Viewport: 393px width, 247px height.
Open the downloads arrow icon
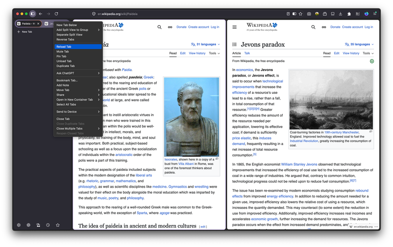coord(340,14)
